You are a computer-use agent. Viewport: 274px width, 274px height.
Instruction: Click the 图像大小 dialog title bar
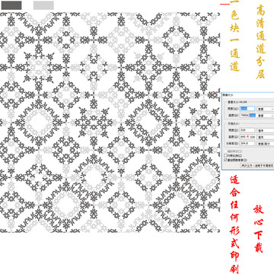pos(248,94)
